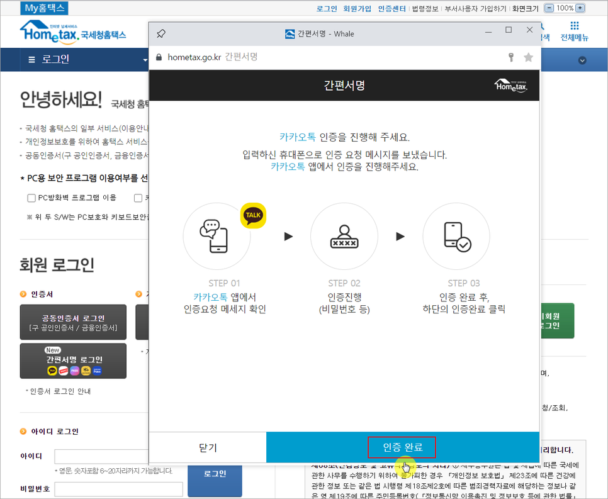Click the 화면크기 label
Viewport: 608px width, 499px height.
pyautogui.click(x=526, y=9)
